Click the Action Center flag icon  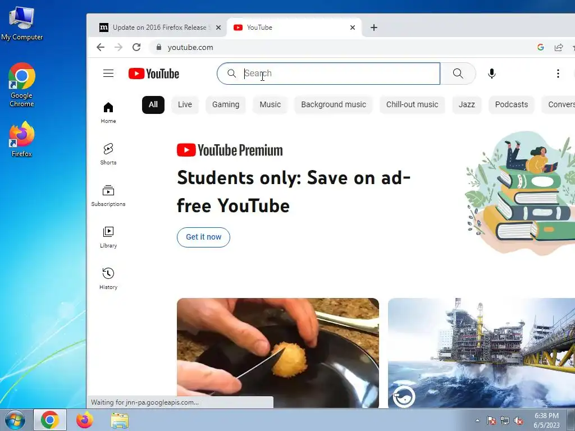click(x=491, y=421)
